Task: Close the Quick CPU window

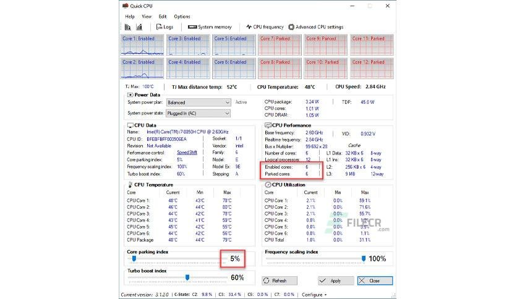Action: click(387, 6)
